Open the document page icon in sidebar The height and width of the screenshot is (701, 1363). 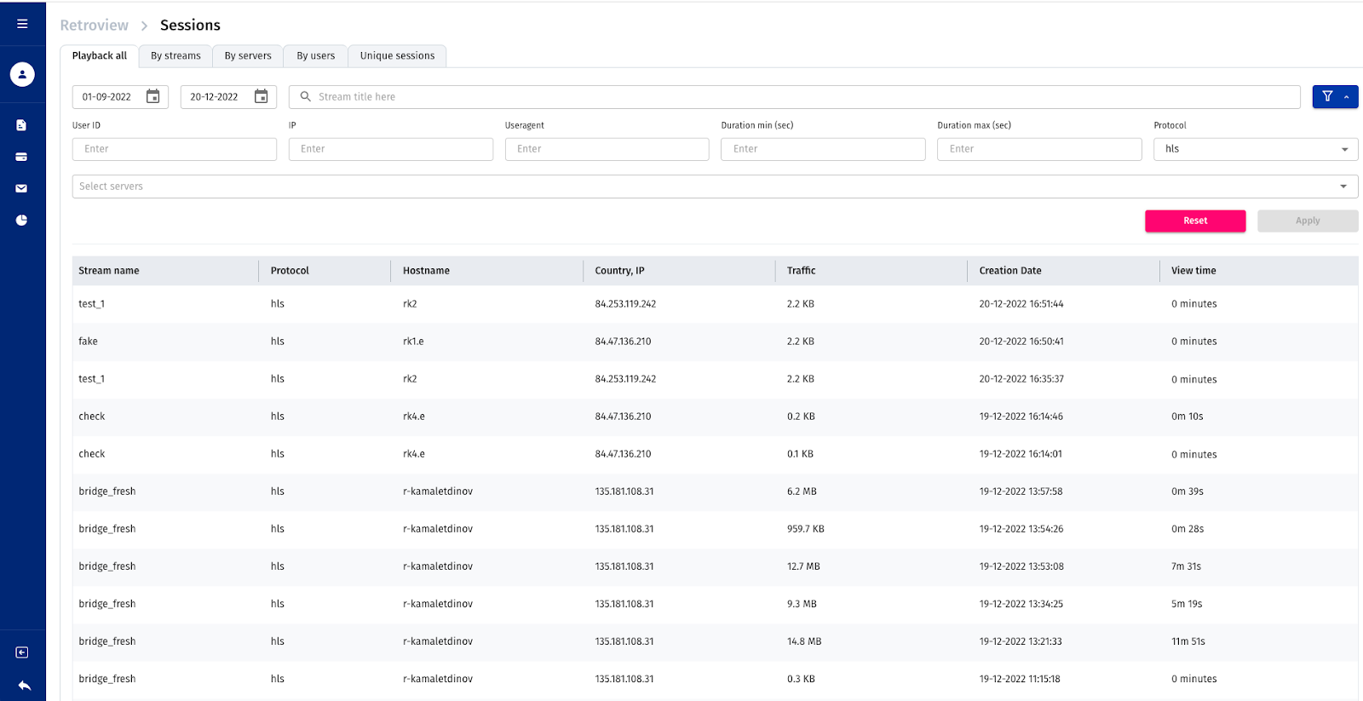click(x=21, y=125)
